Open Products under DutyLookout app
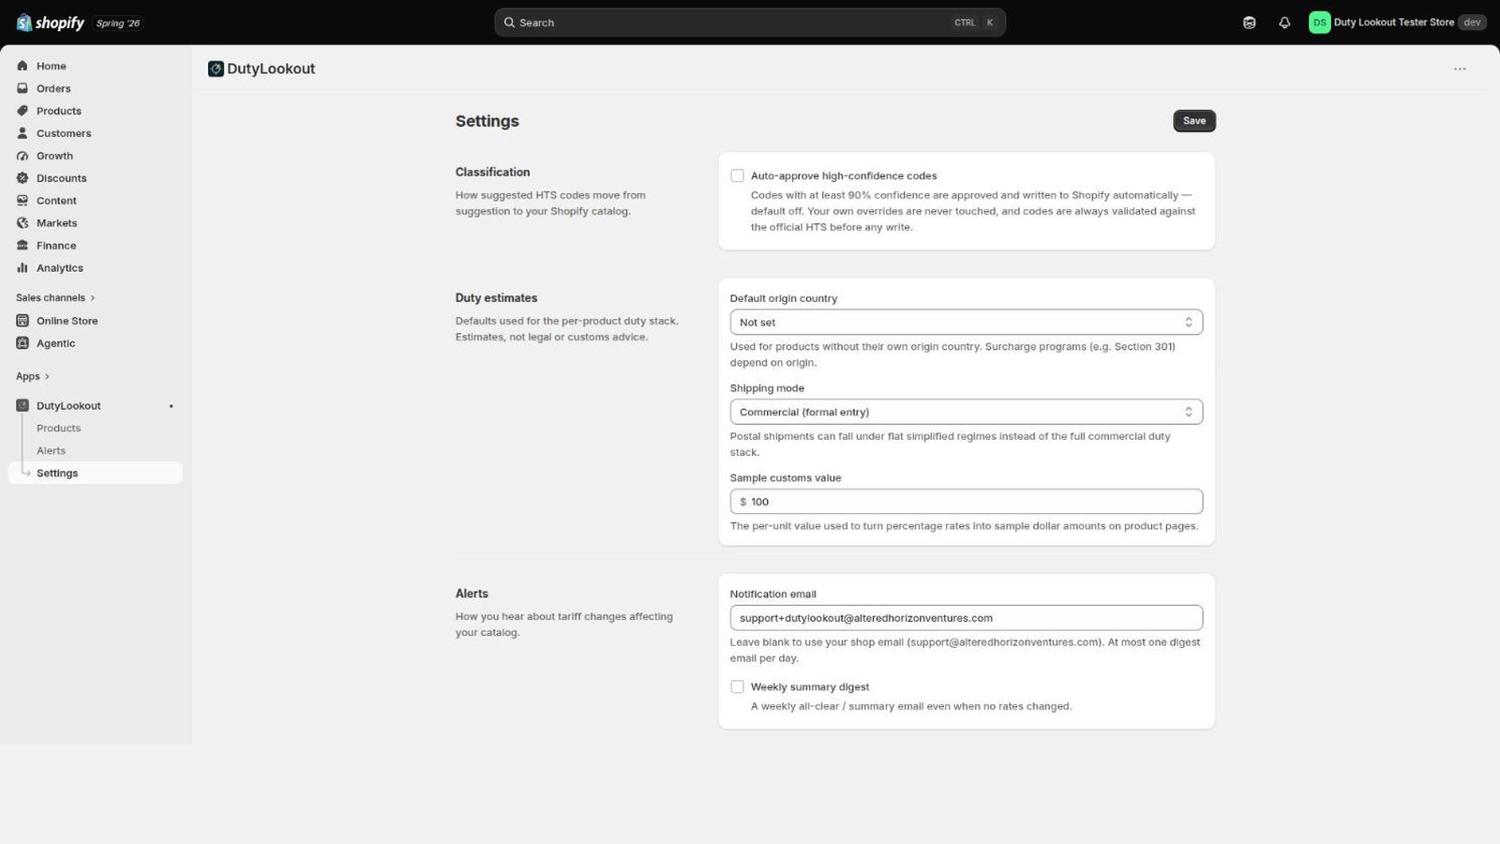 [58, 428]
